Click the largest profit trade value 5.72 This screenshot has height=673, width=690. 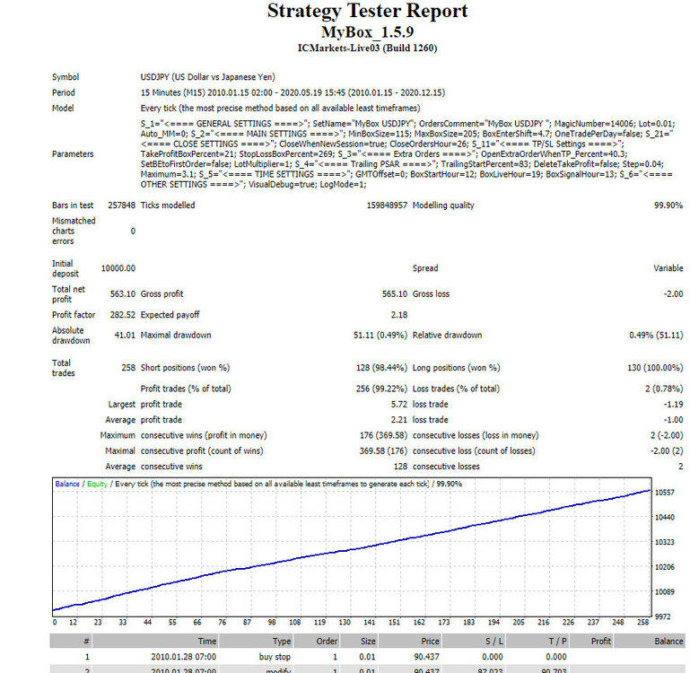click(x=398, y=404)
